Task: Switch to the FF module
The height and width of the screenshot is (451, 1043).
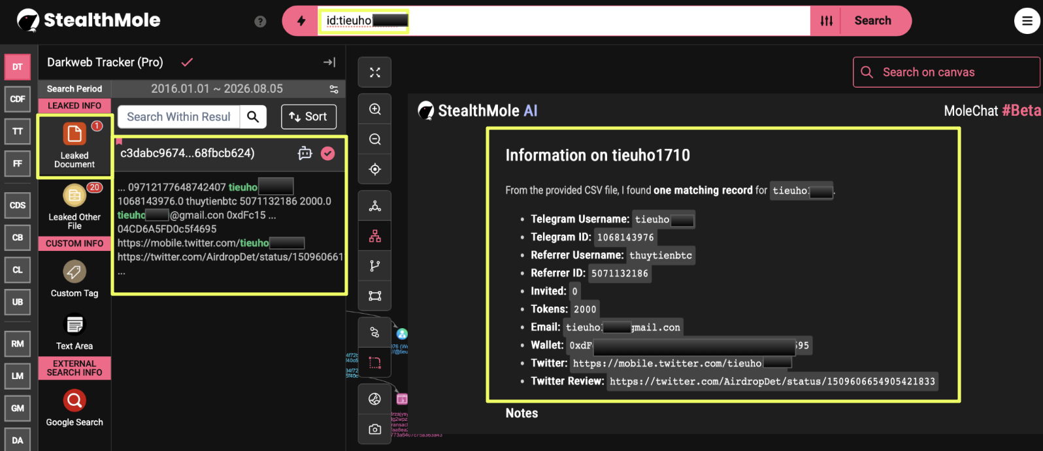Action: [x=18, y=163]
